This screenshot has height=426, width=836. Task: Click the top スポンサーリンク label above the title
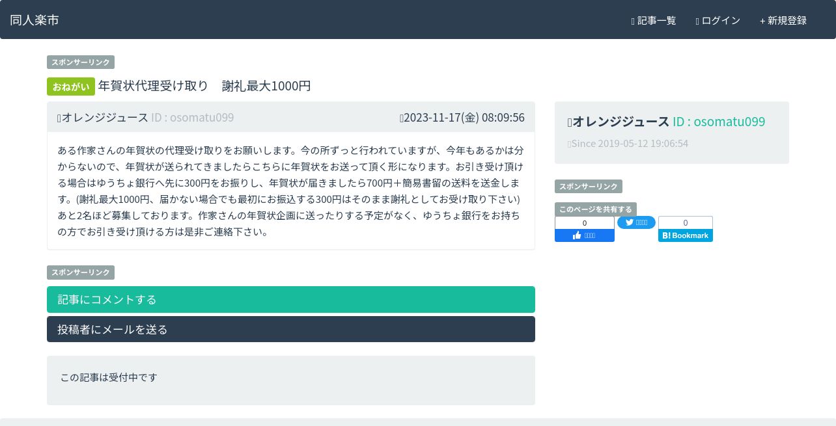[81, 62]
